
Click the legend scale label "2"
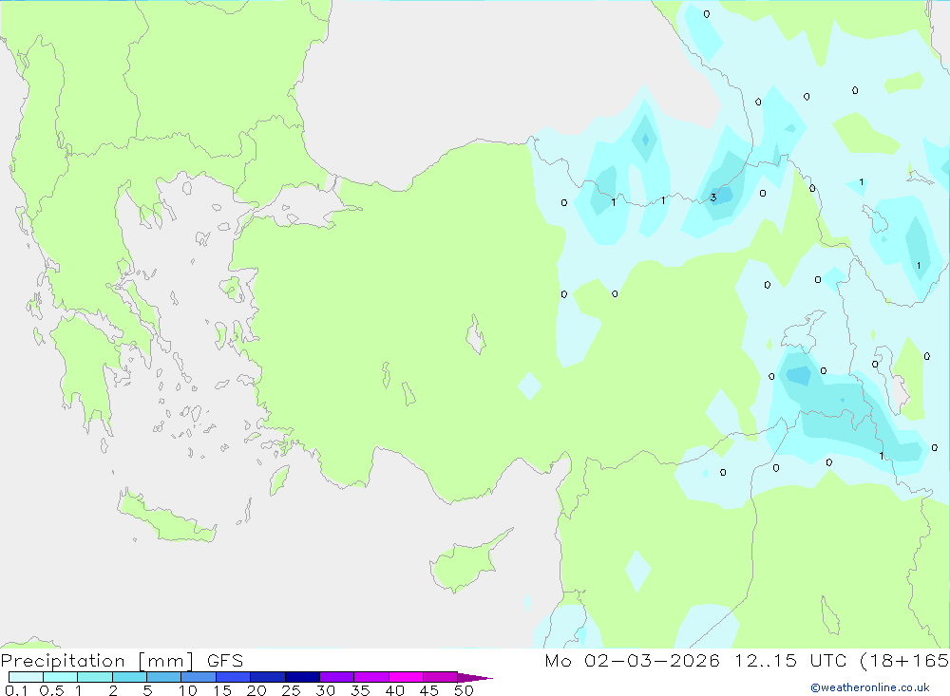pos(113,690)
